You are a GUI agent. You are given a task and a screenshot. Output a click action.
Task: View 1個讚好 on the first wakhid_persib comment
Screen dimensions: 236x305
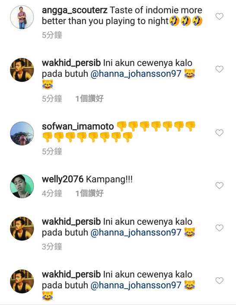89,99
